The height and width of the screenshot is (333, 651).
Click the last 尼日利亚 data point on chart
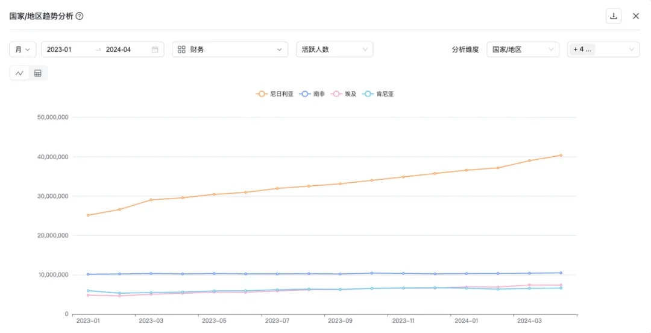click(x=561, y=155)
